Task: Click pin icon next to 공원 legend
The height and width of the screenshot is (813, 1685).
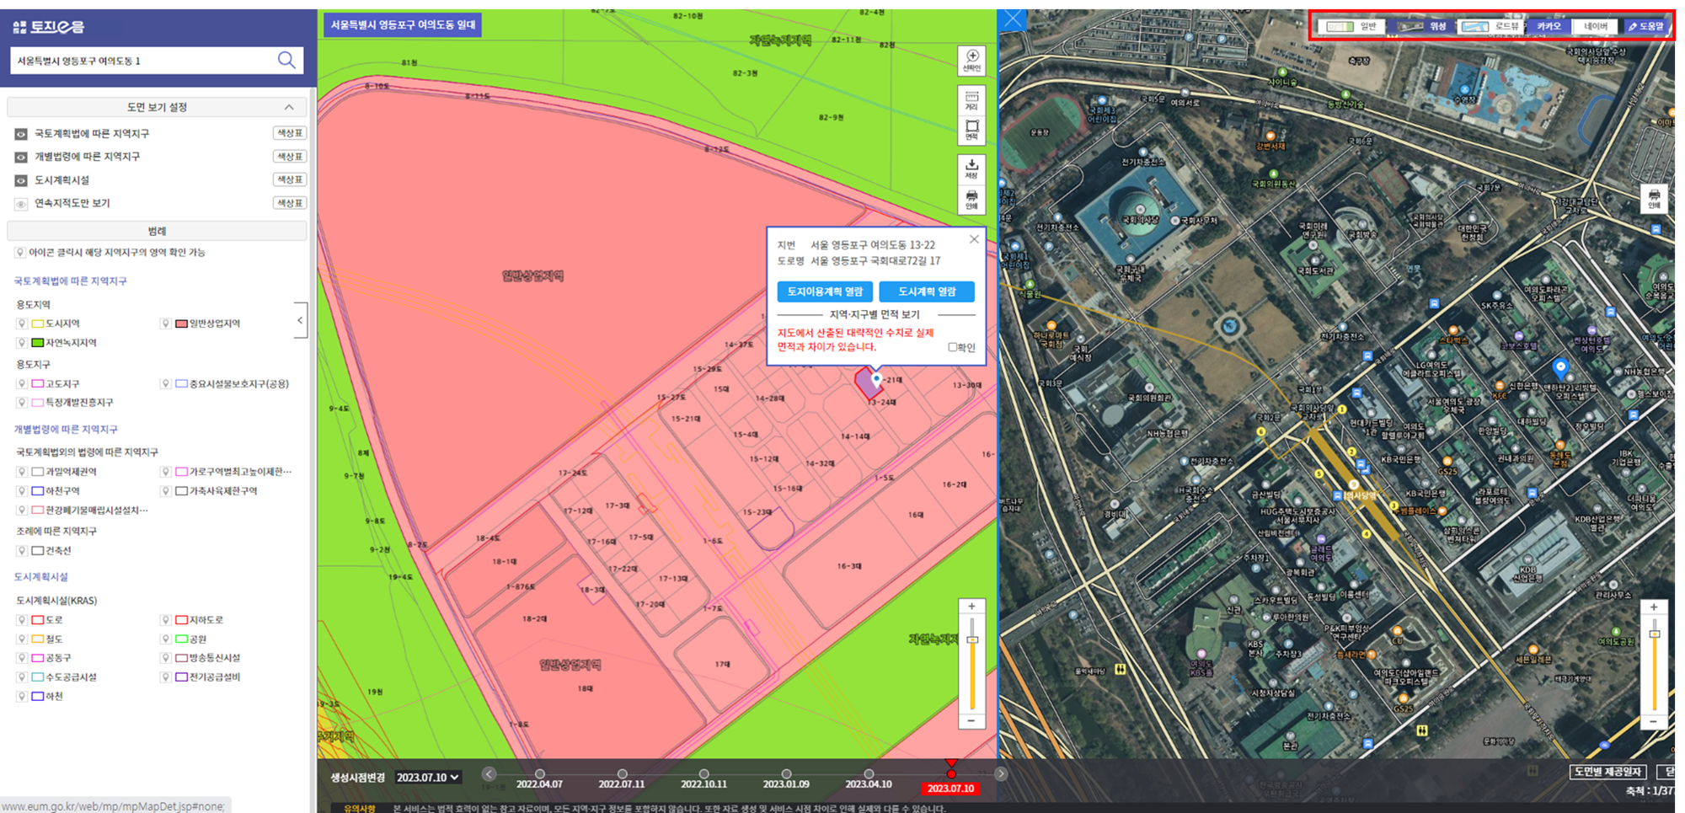Action: pos(166,639)
